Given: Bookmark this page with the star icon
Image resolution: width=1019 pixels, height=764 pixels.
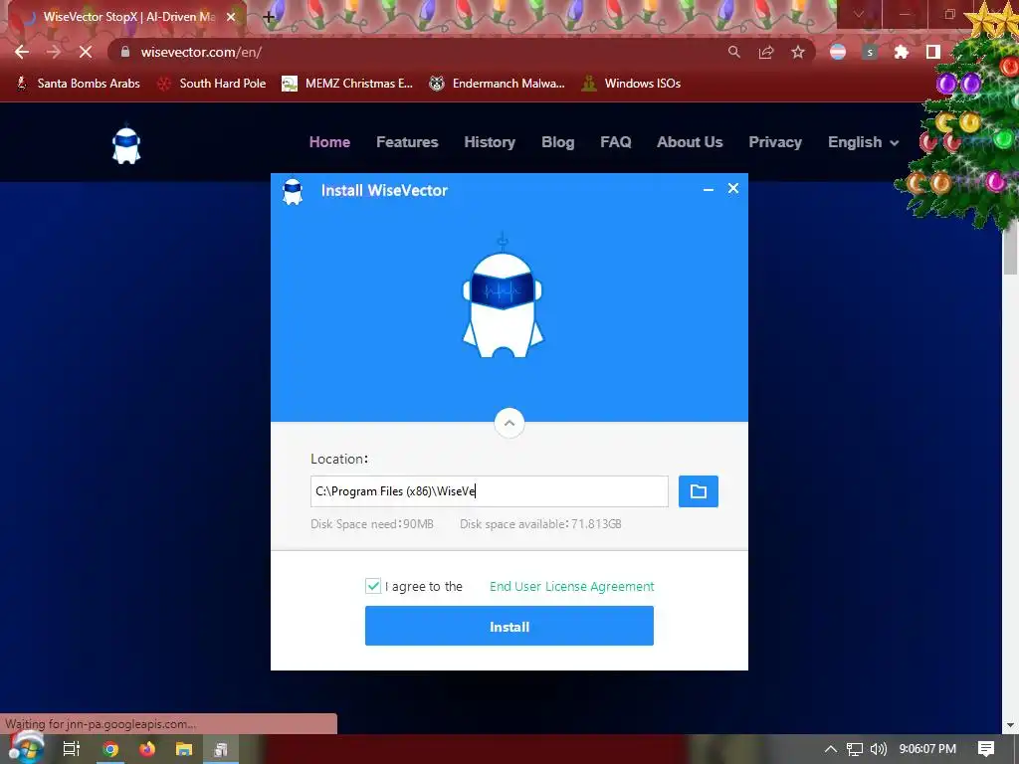Looking at the screenshot, I should [798, 52].
